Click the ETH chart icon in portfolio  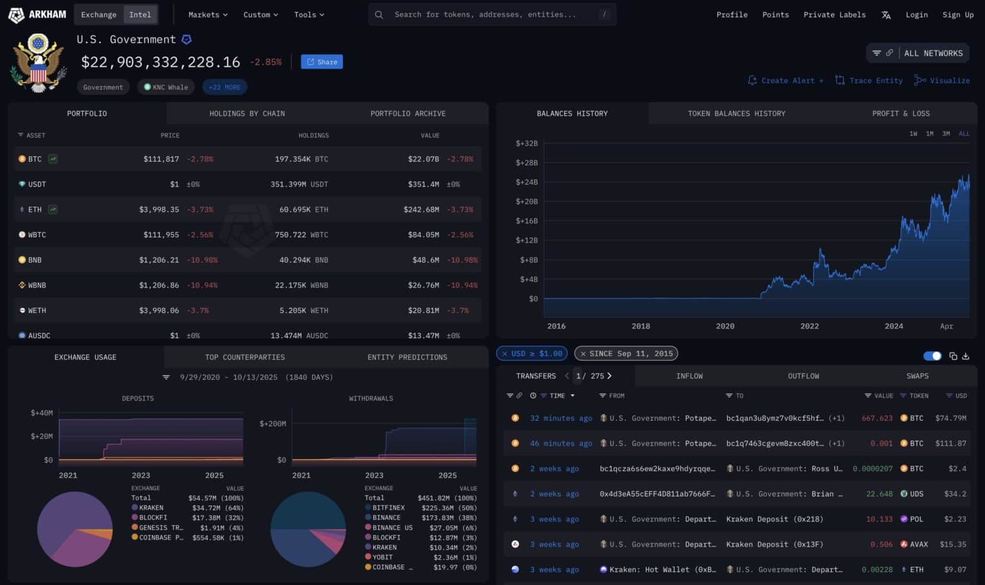coord(53,209)
